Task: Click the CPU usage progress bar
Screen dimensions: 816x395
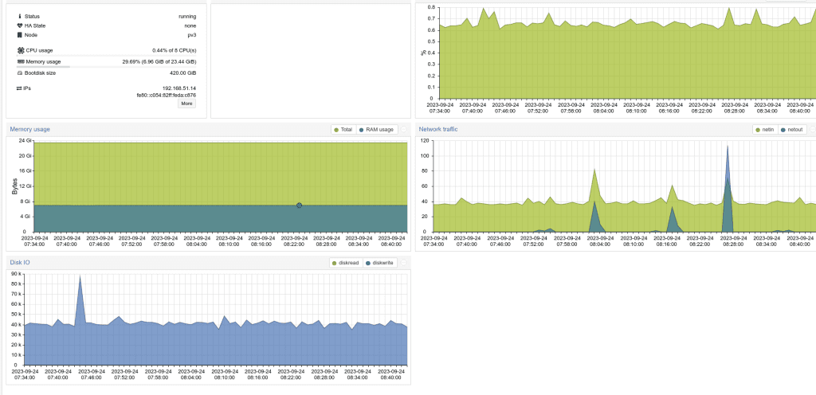Action: [107, 55]
